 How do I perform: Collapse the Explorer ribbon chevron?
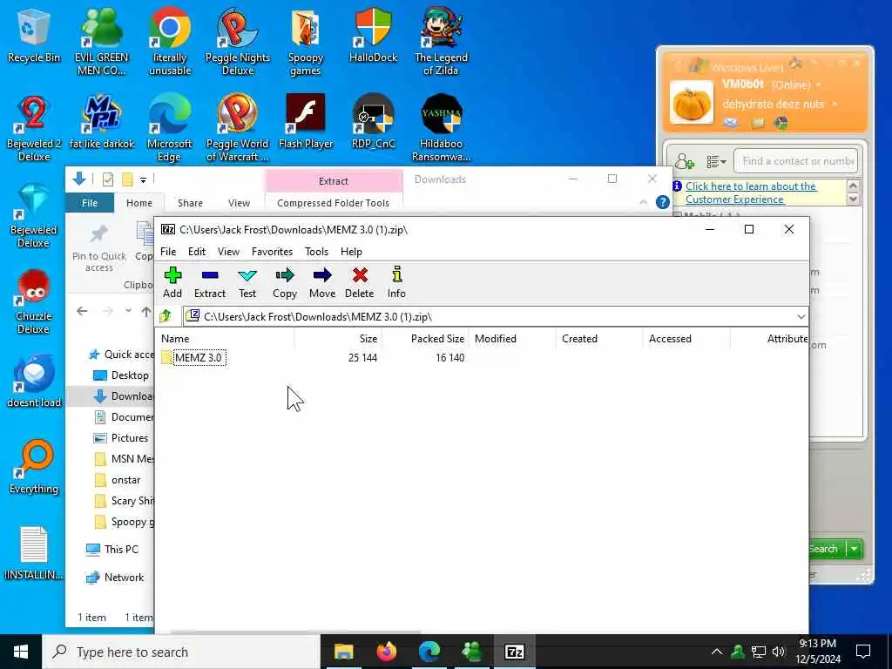tap(644, 202)
